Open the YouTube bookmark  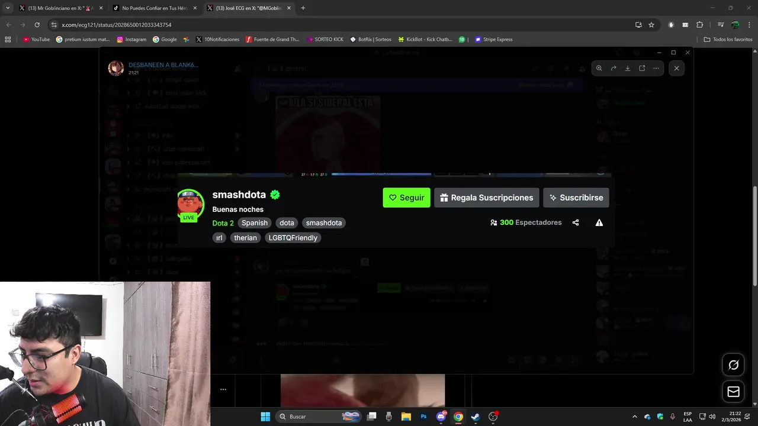coord(36,40)
